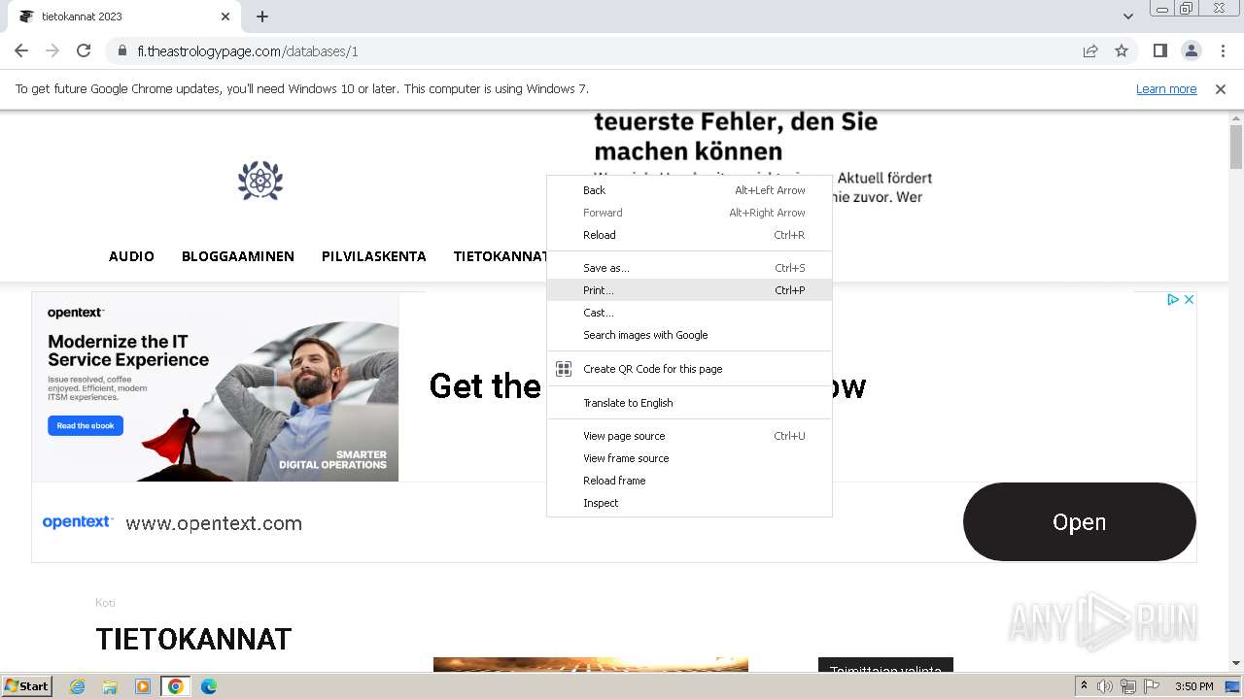1244x699 pixels.
Task: Open www.opentext.com ad link
Action: coord(214,523)
